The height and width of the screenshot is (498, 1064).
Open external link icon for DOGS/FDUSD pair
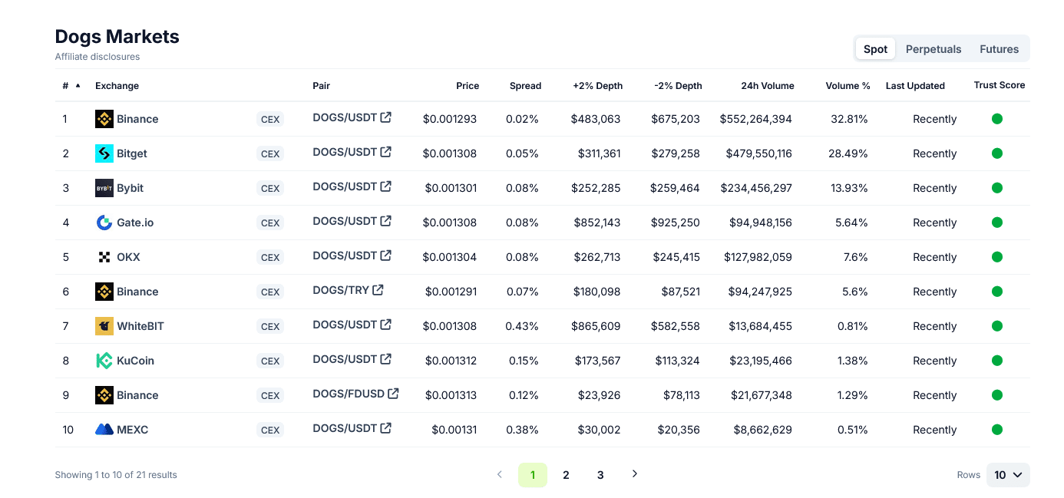[x=393, y=394]
